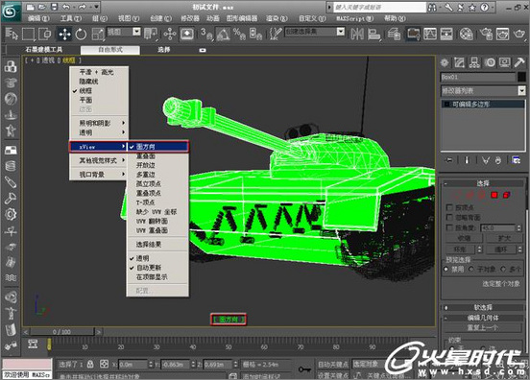Image resolution: width=530 pixels, height=380 pixels.
Task: Click the Mirror tool icon
Action: tap(357, 35)
